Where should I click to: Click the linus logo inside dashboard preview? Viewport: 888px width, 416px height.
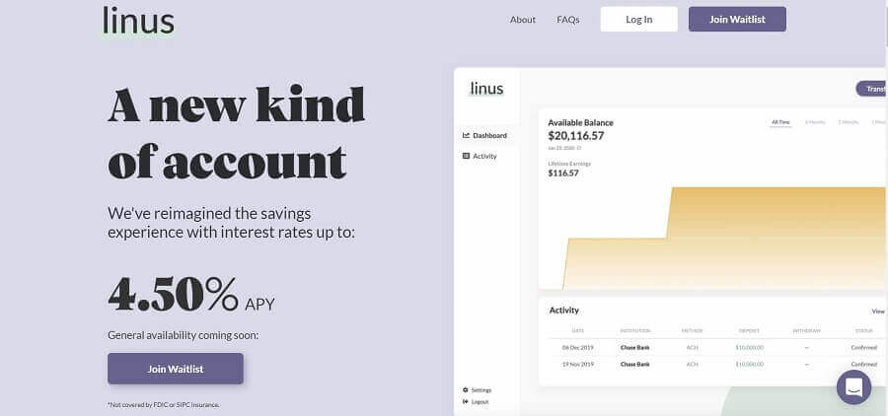[486, 89]
